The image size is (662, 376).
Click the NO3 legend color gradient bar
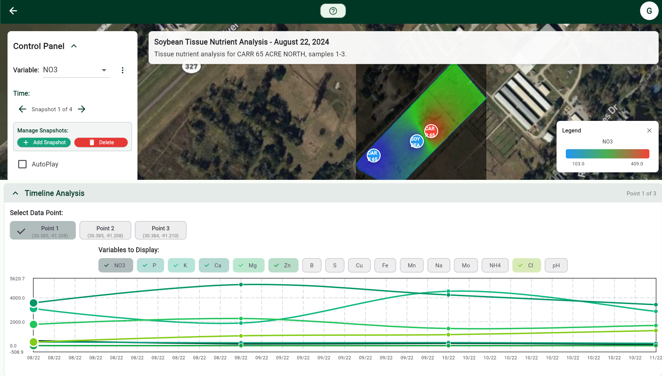coord(607,154)
